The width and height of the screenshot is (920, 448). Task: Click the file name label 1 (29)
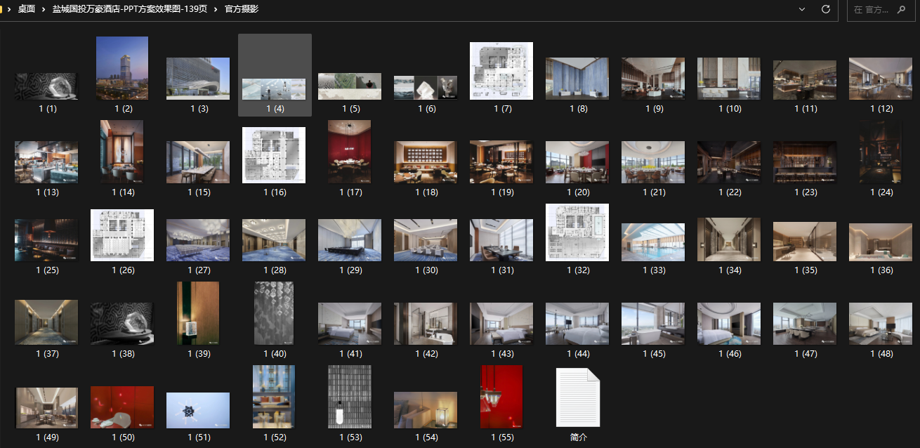point(350,270)
